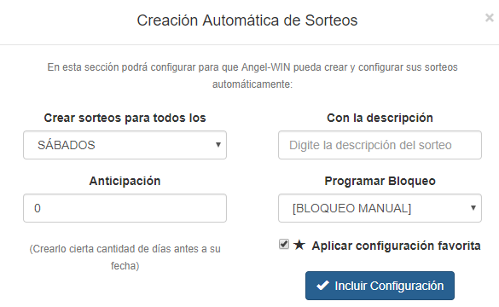Click the Con la descripción label
This screenshot has height=307, width=499.
click(x=380, y=118)
